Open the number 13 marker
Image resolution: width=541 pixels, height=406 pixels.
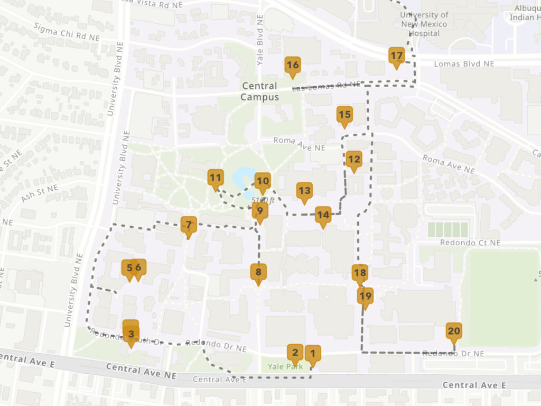pos(304,191)
